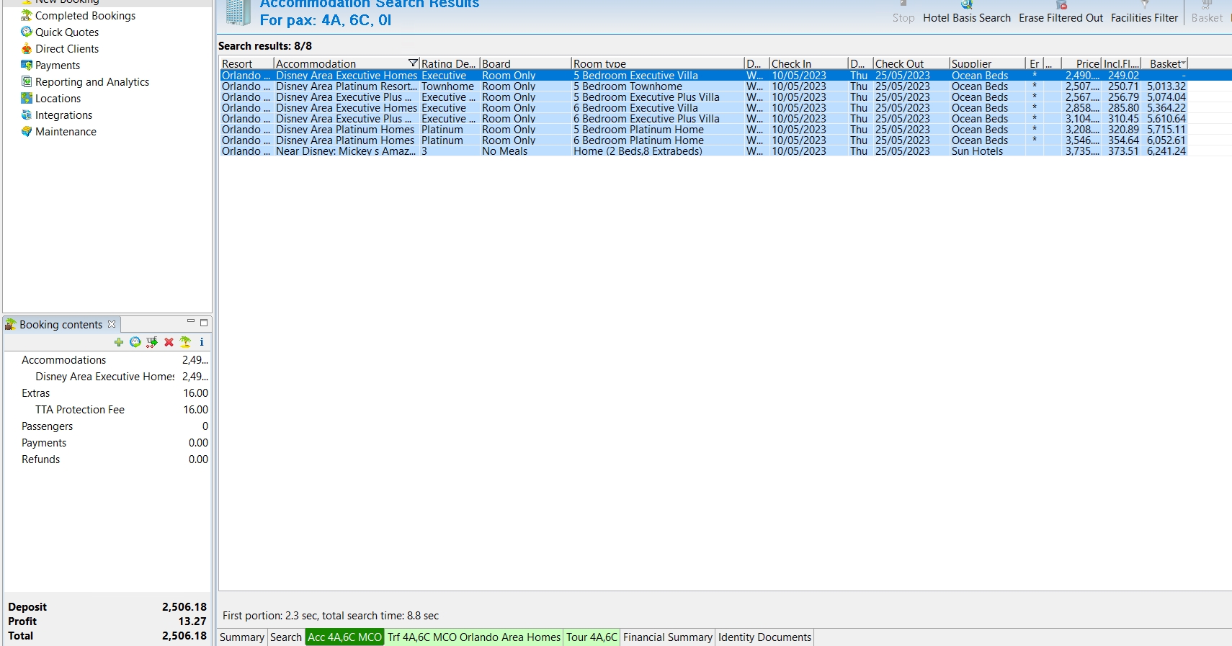
Task: Sort by Check Out column header
Action: click(911, 63)
